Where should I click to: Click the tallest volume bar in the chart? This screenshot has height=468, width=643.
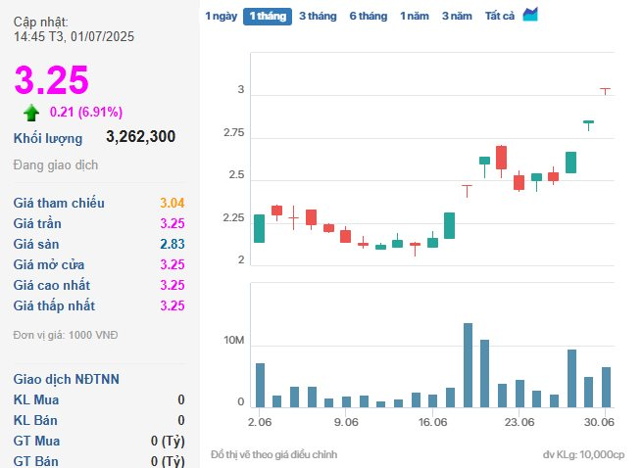(x=468, y=364)
